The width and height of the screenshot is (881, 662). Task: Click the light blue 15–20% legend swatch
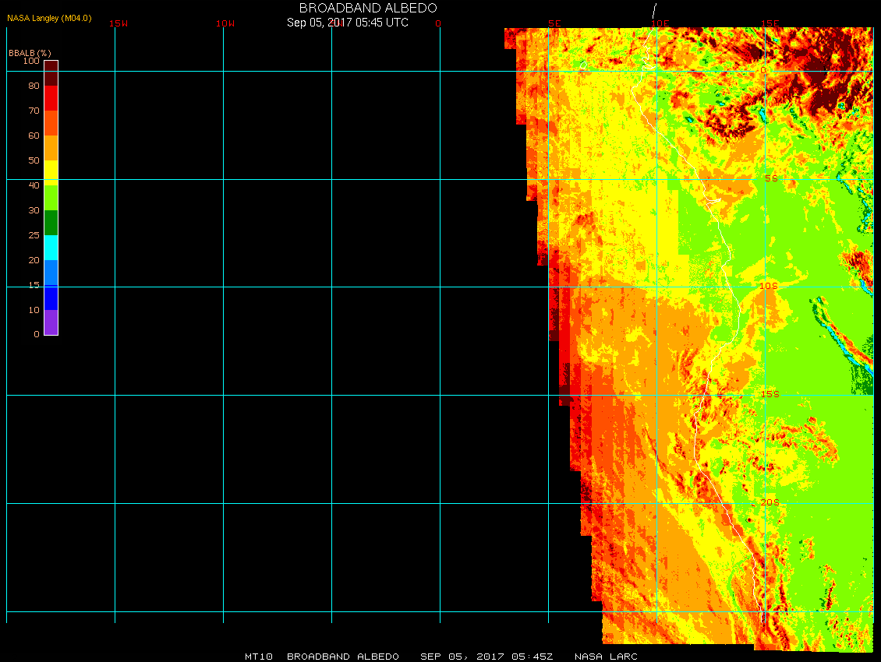point(51,273)
